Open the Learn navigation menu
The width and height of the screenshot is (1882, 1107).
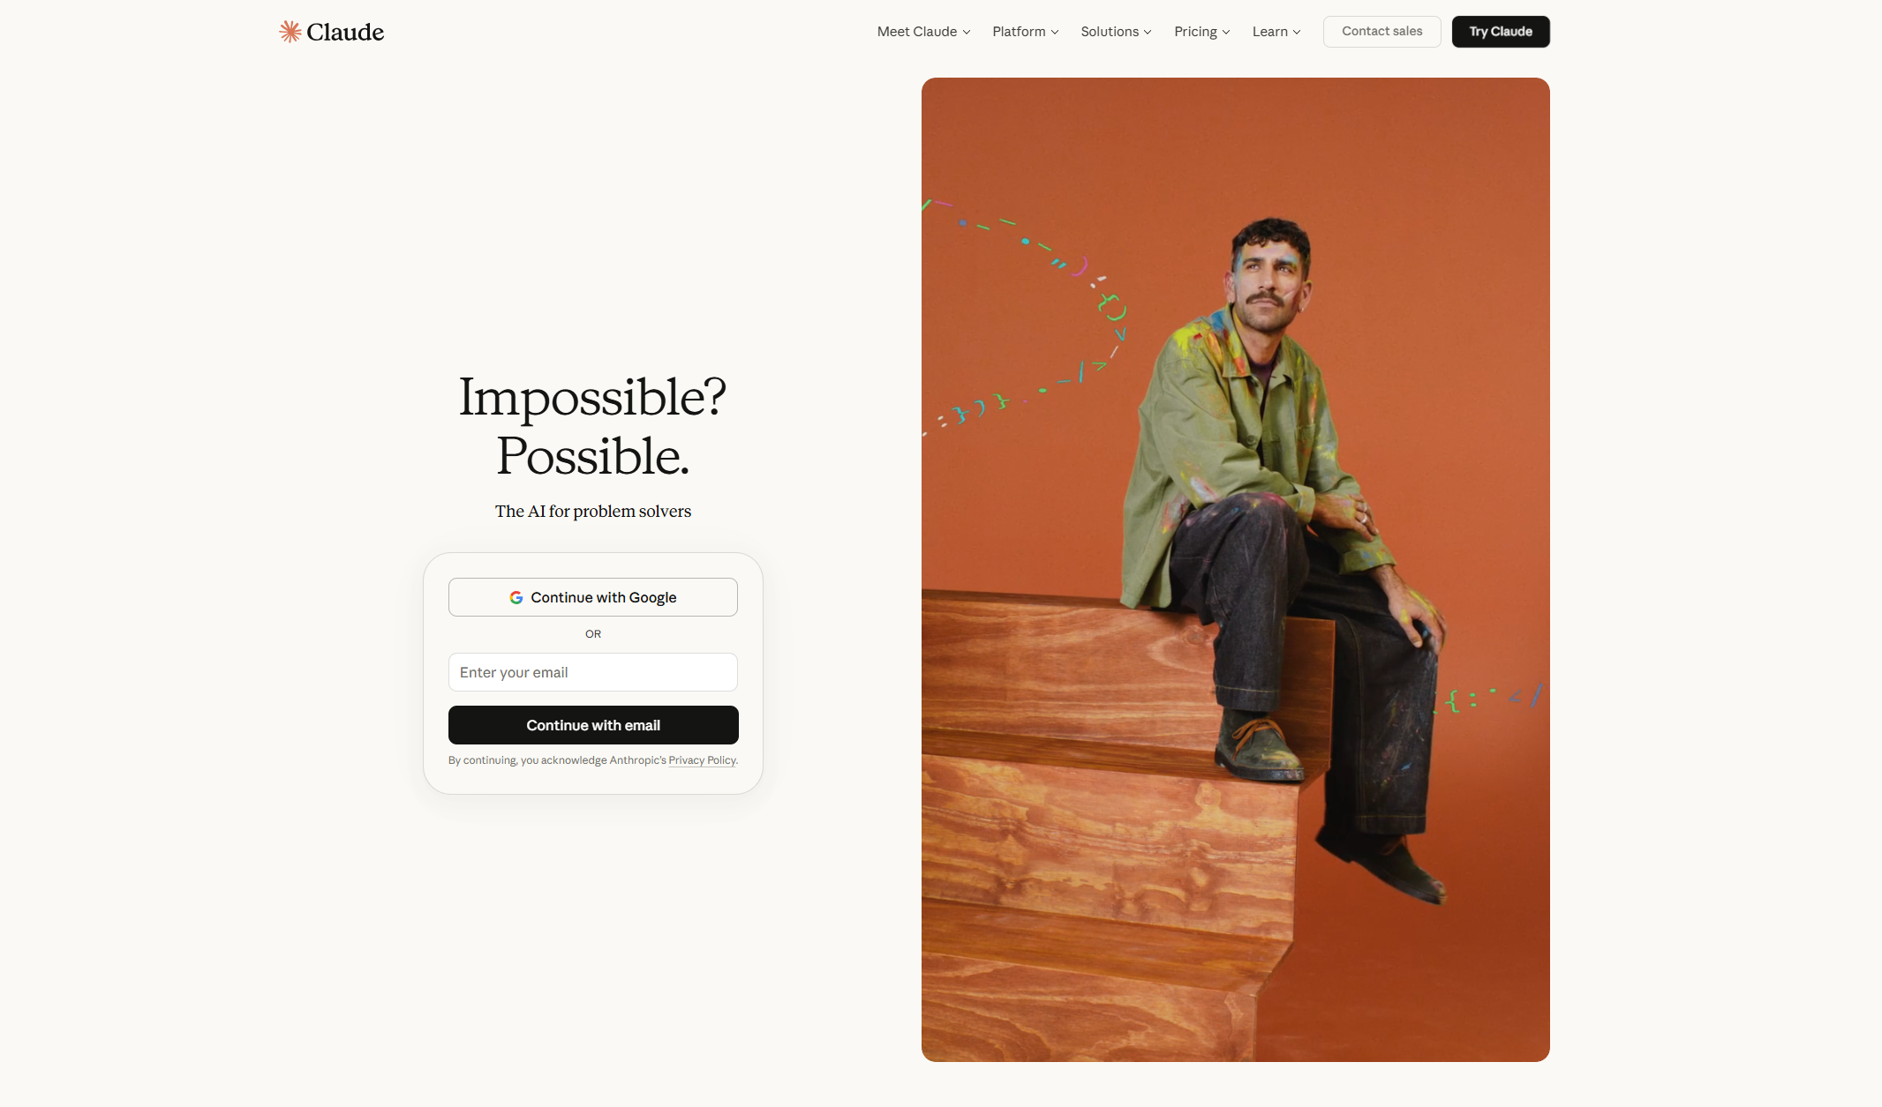pos(1276,32)
